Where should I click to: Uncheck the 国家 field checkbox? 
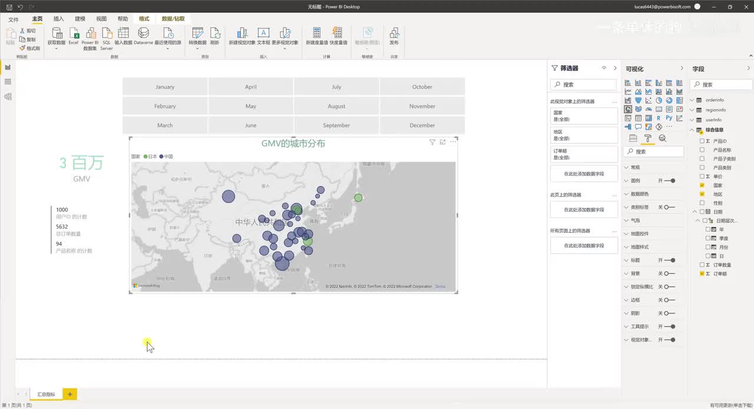click(x=702, y=185)
